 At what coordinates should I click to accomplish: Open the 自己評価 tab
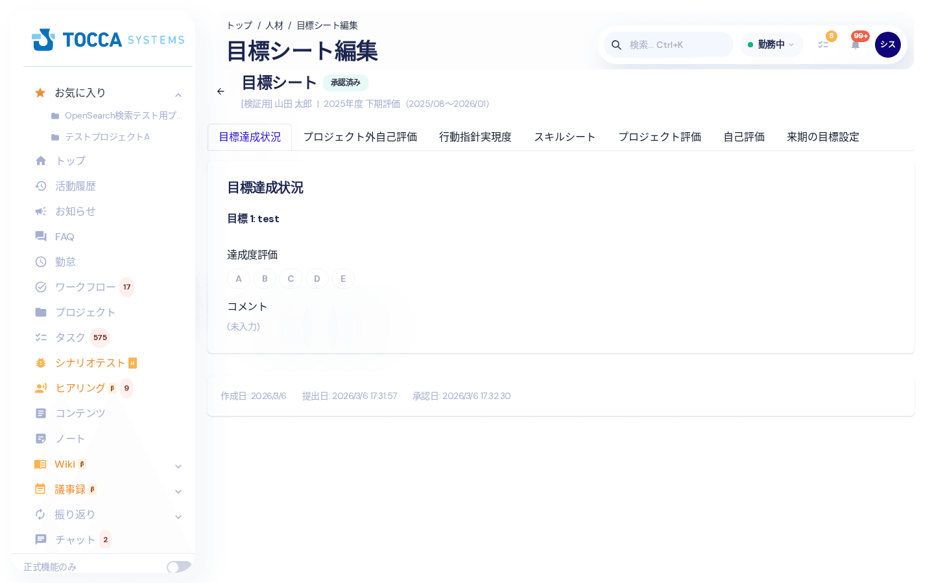click(744, 137)
